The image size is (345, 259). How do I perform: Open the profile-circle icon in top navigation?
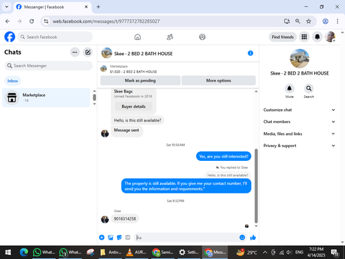pyautogui.click(x=202, y=37)
